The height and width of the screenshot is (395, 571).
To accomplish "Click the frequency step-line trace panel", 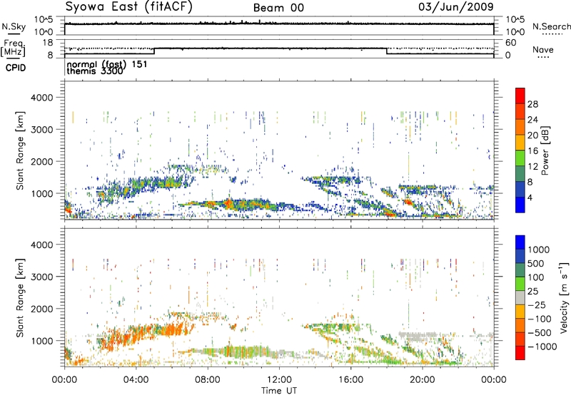I will pyautogui.click(x=279, y=48).
